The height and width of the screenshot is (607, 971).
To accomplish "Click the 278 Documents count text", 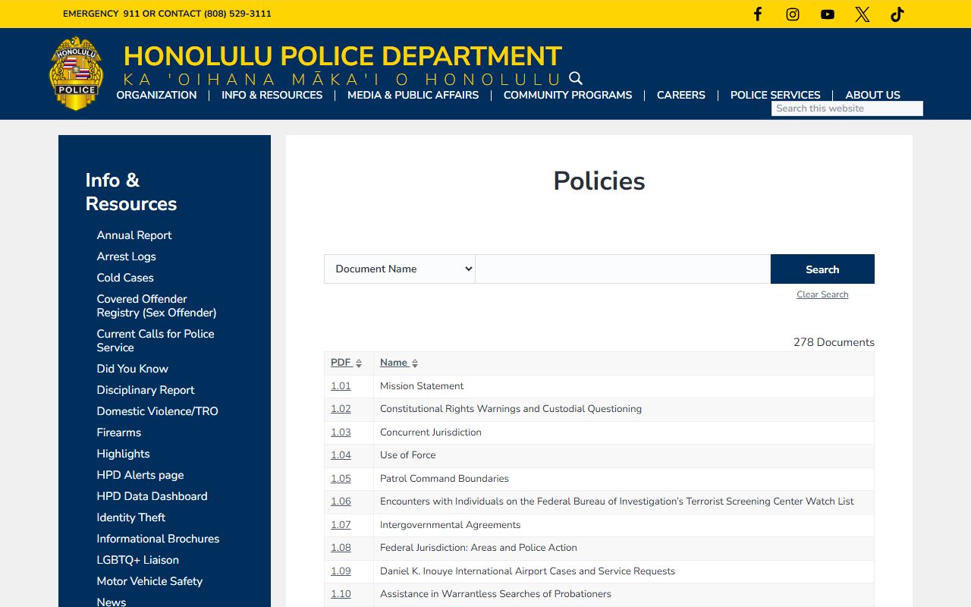I will (834, 342).
